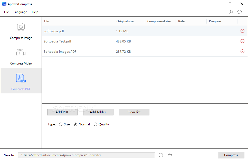Minimize the ApowerCompress window
Image resolution: width=248 pixels, height=162 pixels.
[218, 4]
